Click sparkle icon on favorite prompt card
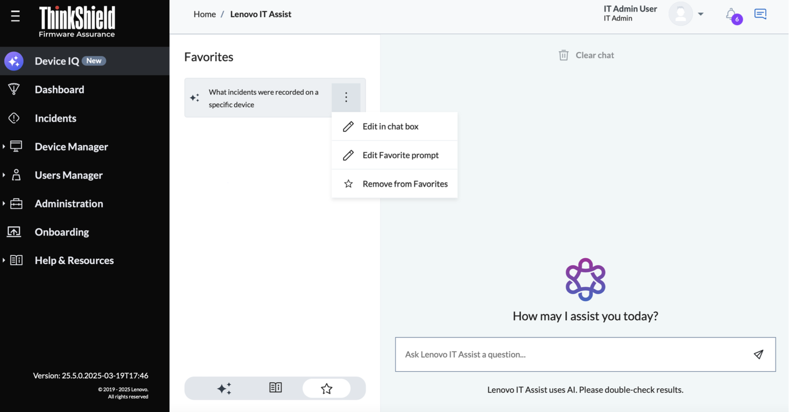789x412 pixels. [194, 97]
